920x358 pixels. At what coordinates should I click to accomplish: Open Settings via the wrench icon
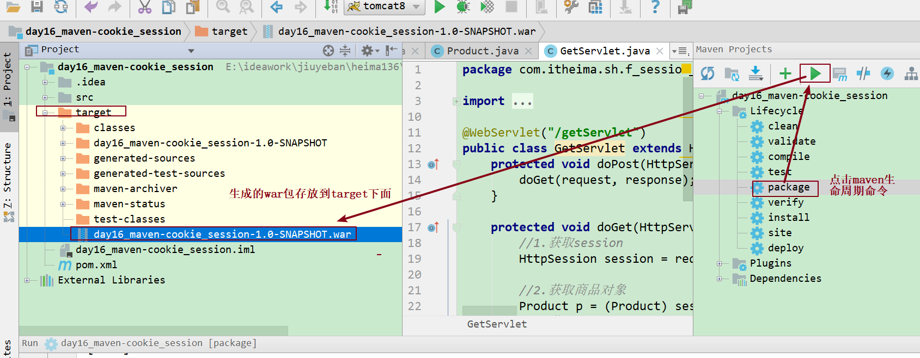pos(571,7)
